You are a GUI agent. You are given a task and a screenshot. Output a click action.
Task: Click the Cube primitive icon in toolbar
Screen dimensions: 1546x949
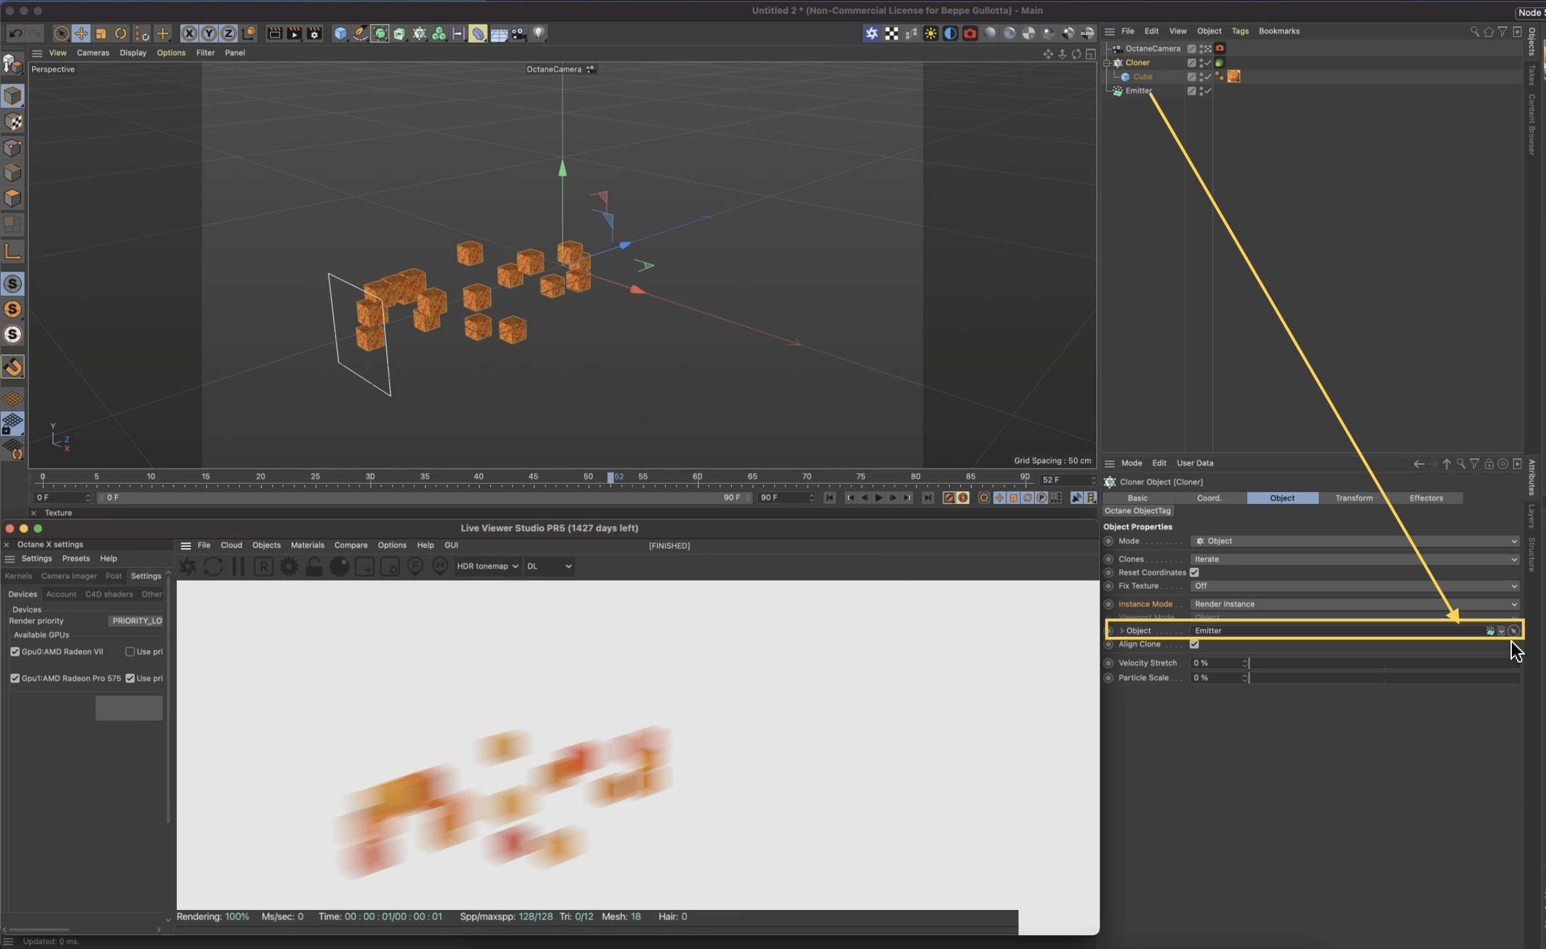coord(340,34)
